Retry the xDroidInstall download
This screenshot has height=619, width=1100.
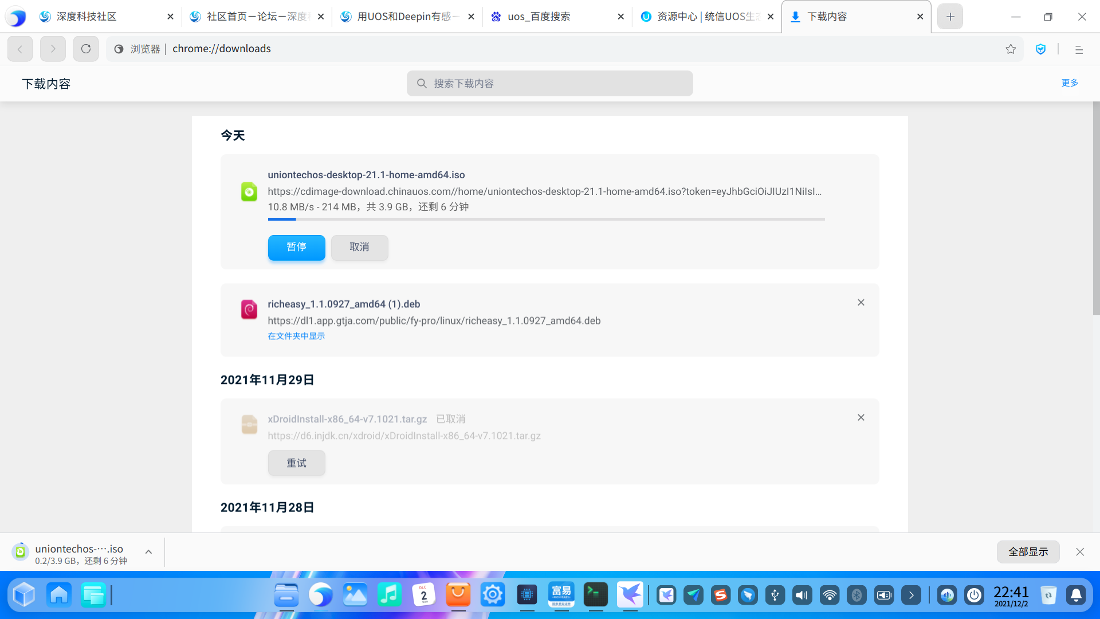tap(296, 463)
